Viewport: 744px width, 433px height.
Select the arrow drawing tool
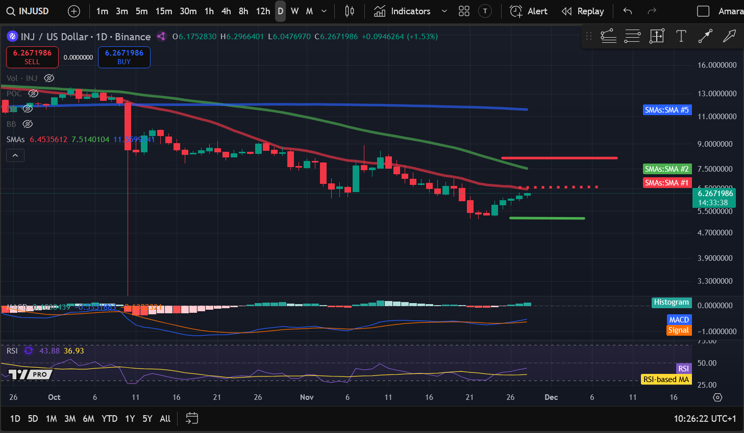click(729, 36)
